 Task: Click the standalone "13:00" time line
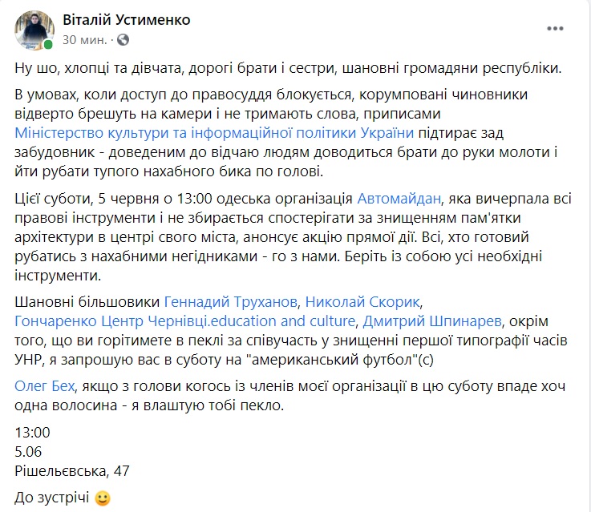tap(32, 432)
